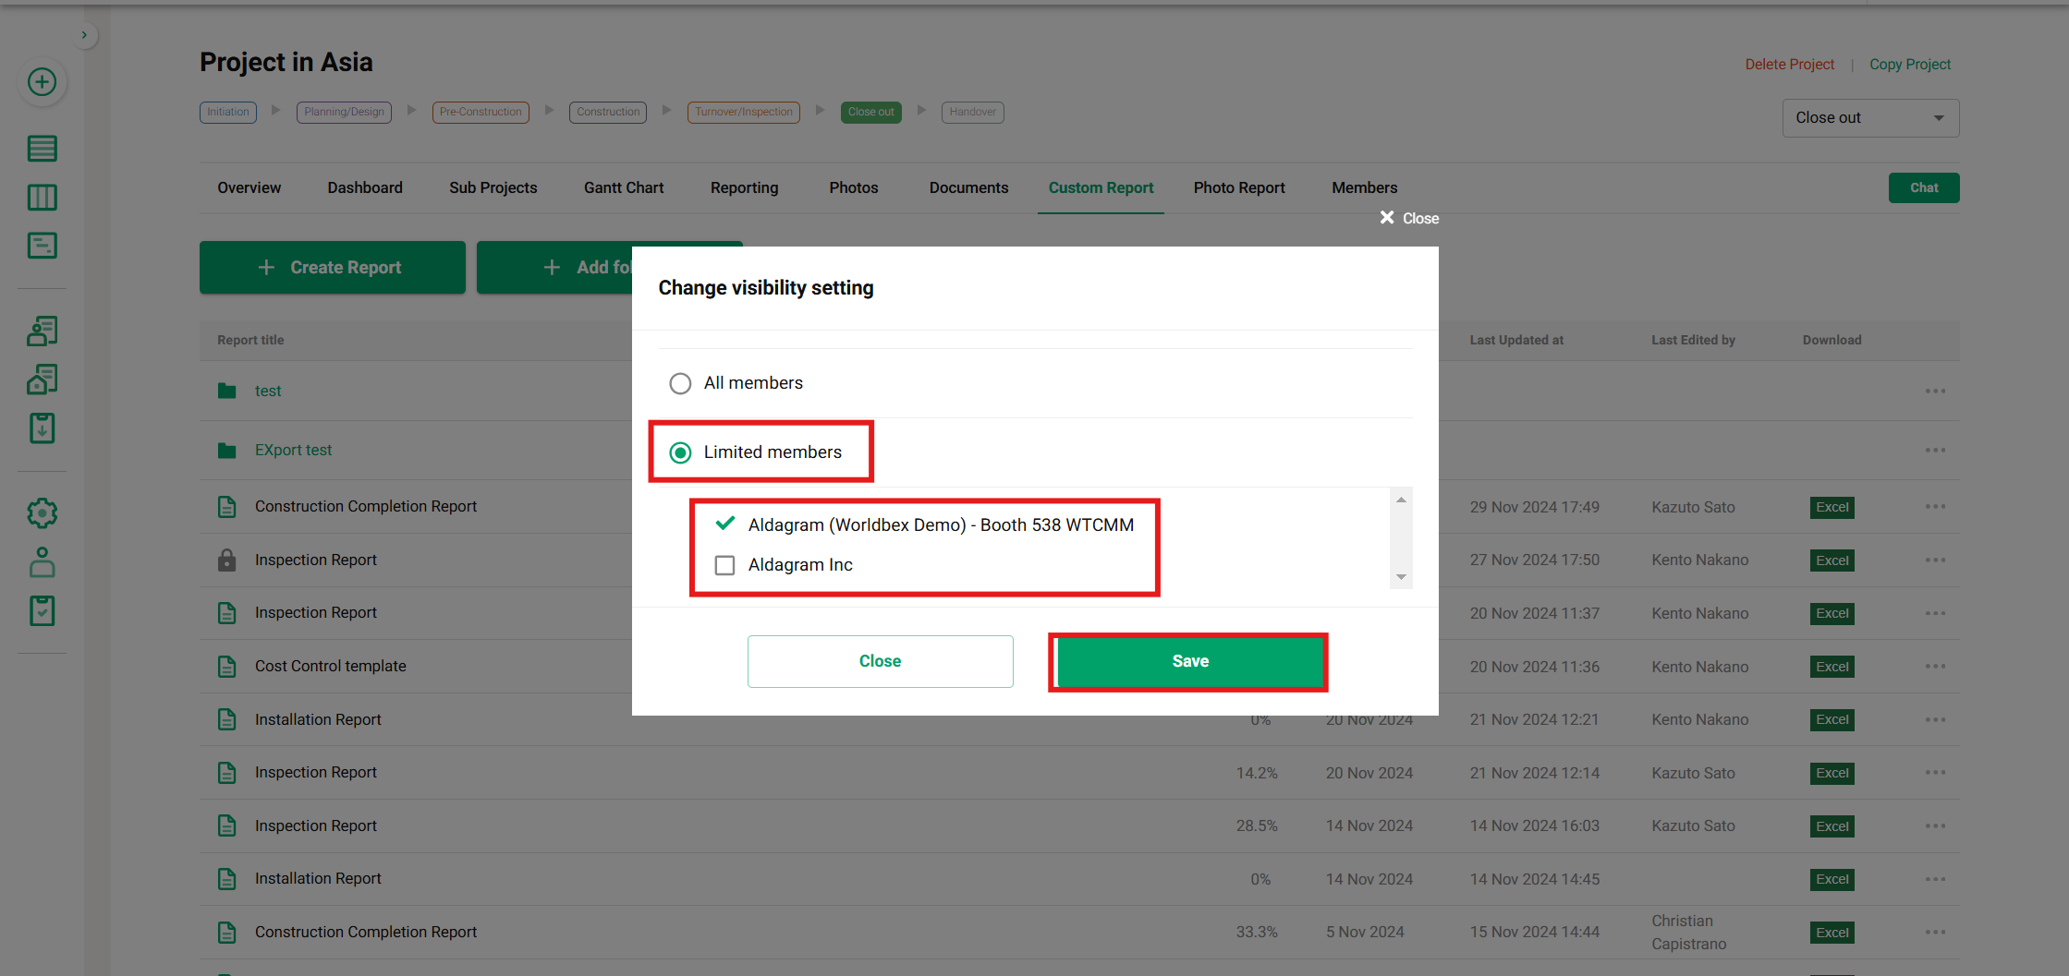2069x976 pixels.
Task: Click the user profile icon in sidebar
Action: click(42, 562)
